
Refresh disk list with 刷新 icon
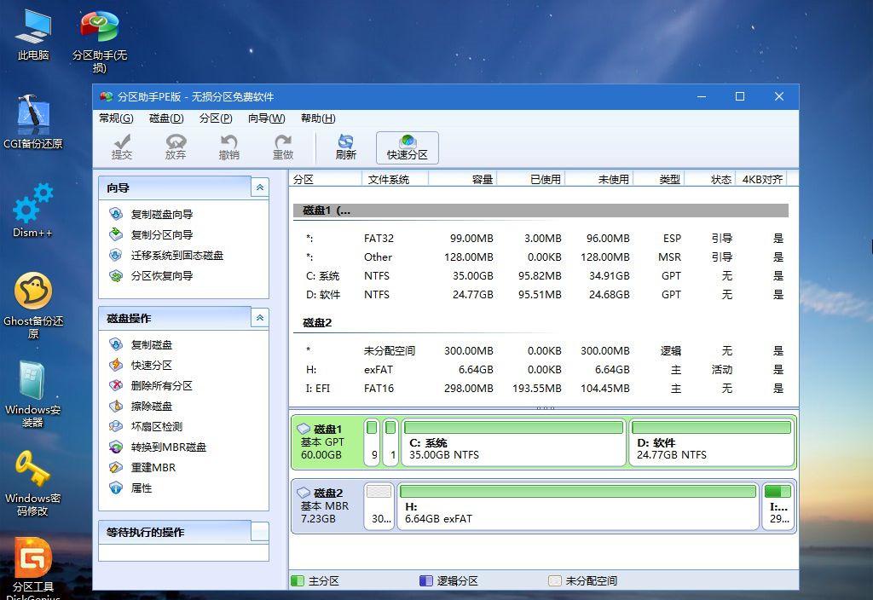345,147
